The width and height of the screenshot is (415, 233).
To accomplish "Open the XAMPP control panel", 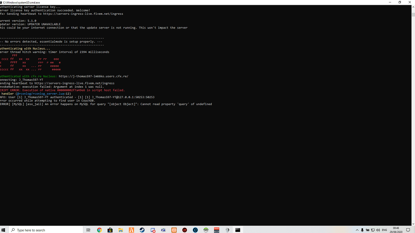I will pos(174,230).
